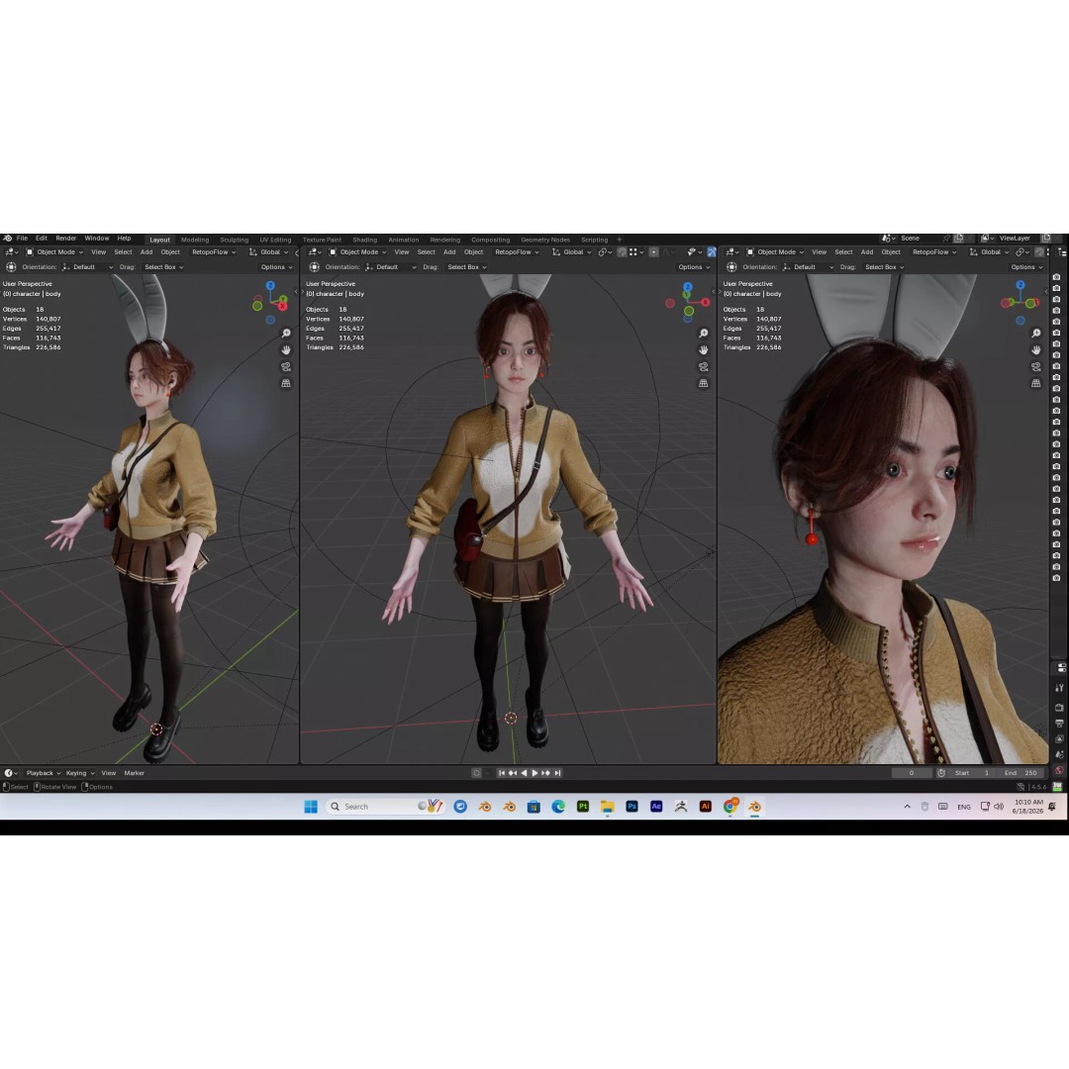The image size is (1069, 1069).
Task: Click the pin scene icon next to Scene
Action: [x=946, y=239]
